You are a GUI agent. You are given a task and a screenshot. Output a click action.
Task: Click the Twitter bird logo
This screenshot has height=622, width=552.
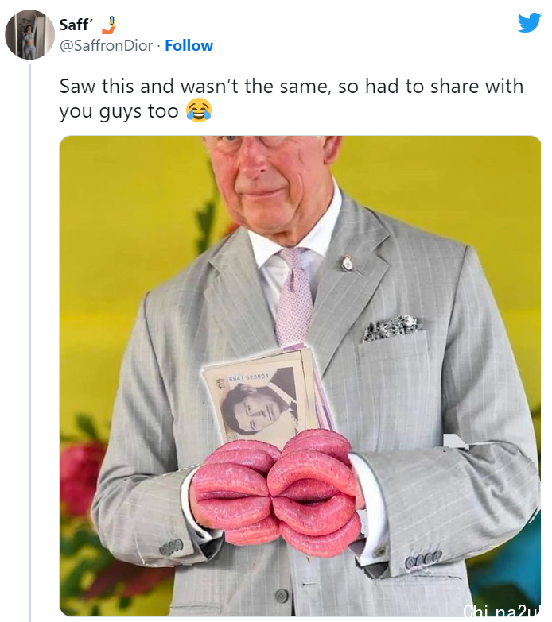[x=529, y=22]
